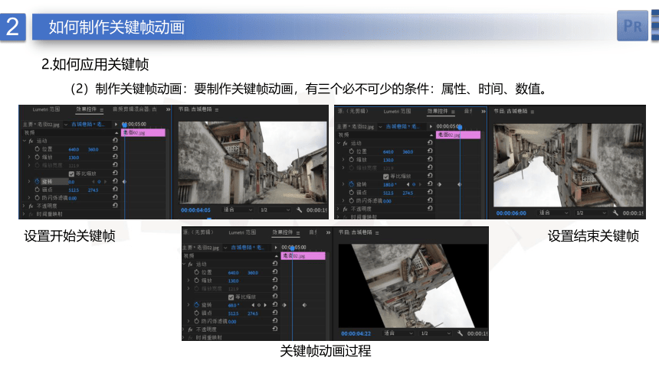Open 适合 zoom dropdown in start keyframe screenshot
The width and height of the screenshot is (659, 370).
(238, 209)
